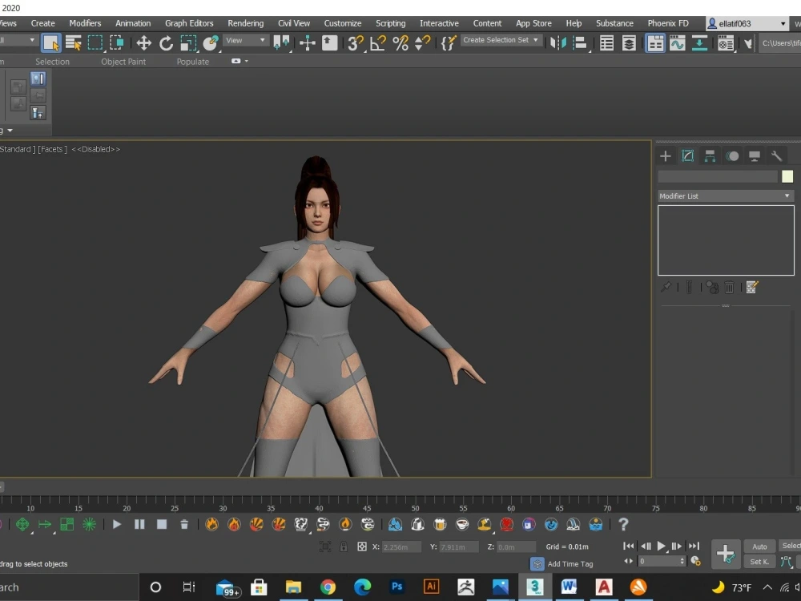Open the Hierarchy command panel tab
Screen dimensions: 801x601
[710, 156]
